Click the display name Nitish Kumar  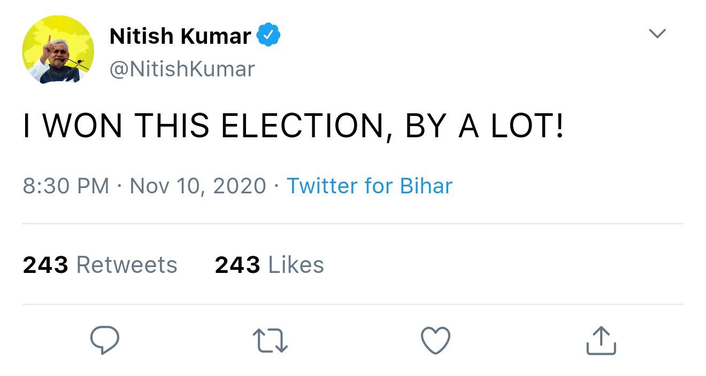pyautogui.click(x=180, y=36)
